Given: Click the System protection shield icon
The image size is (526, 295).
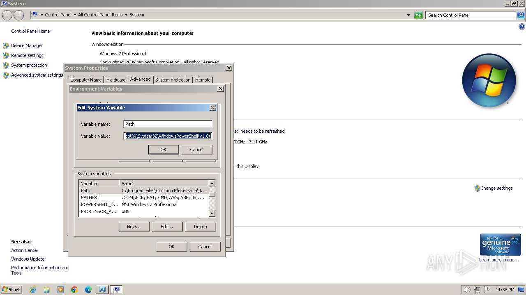Looking at the screenshot, I should 6,65.
